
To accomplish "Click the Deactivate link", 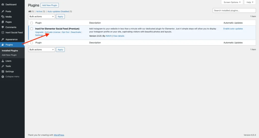I will point(76,32).
